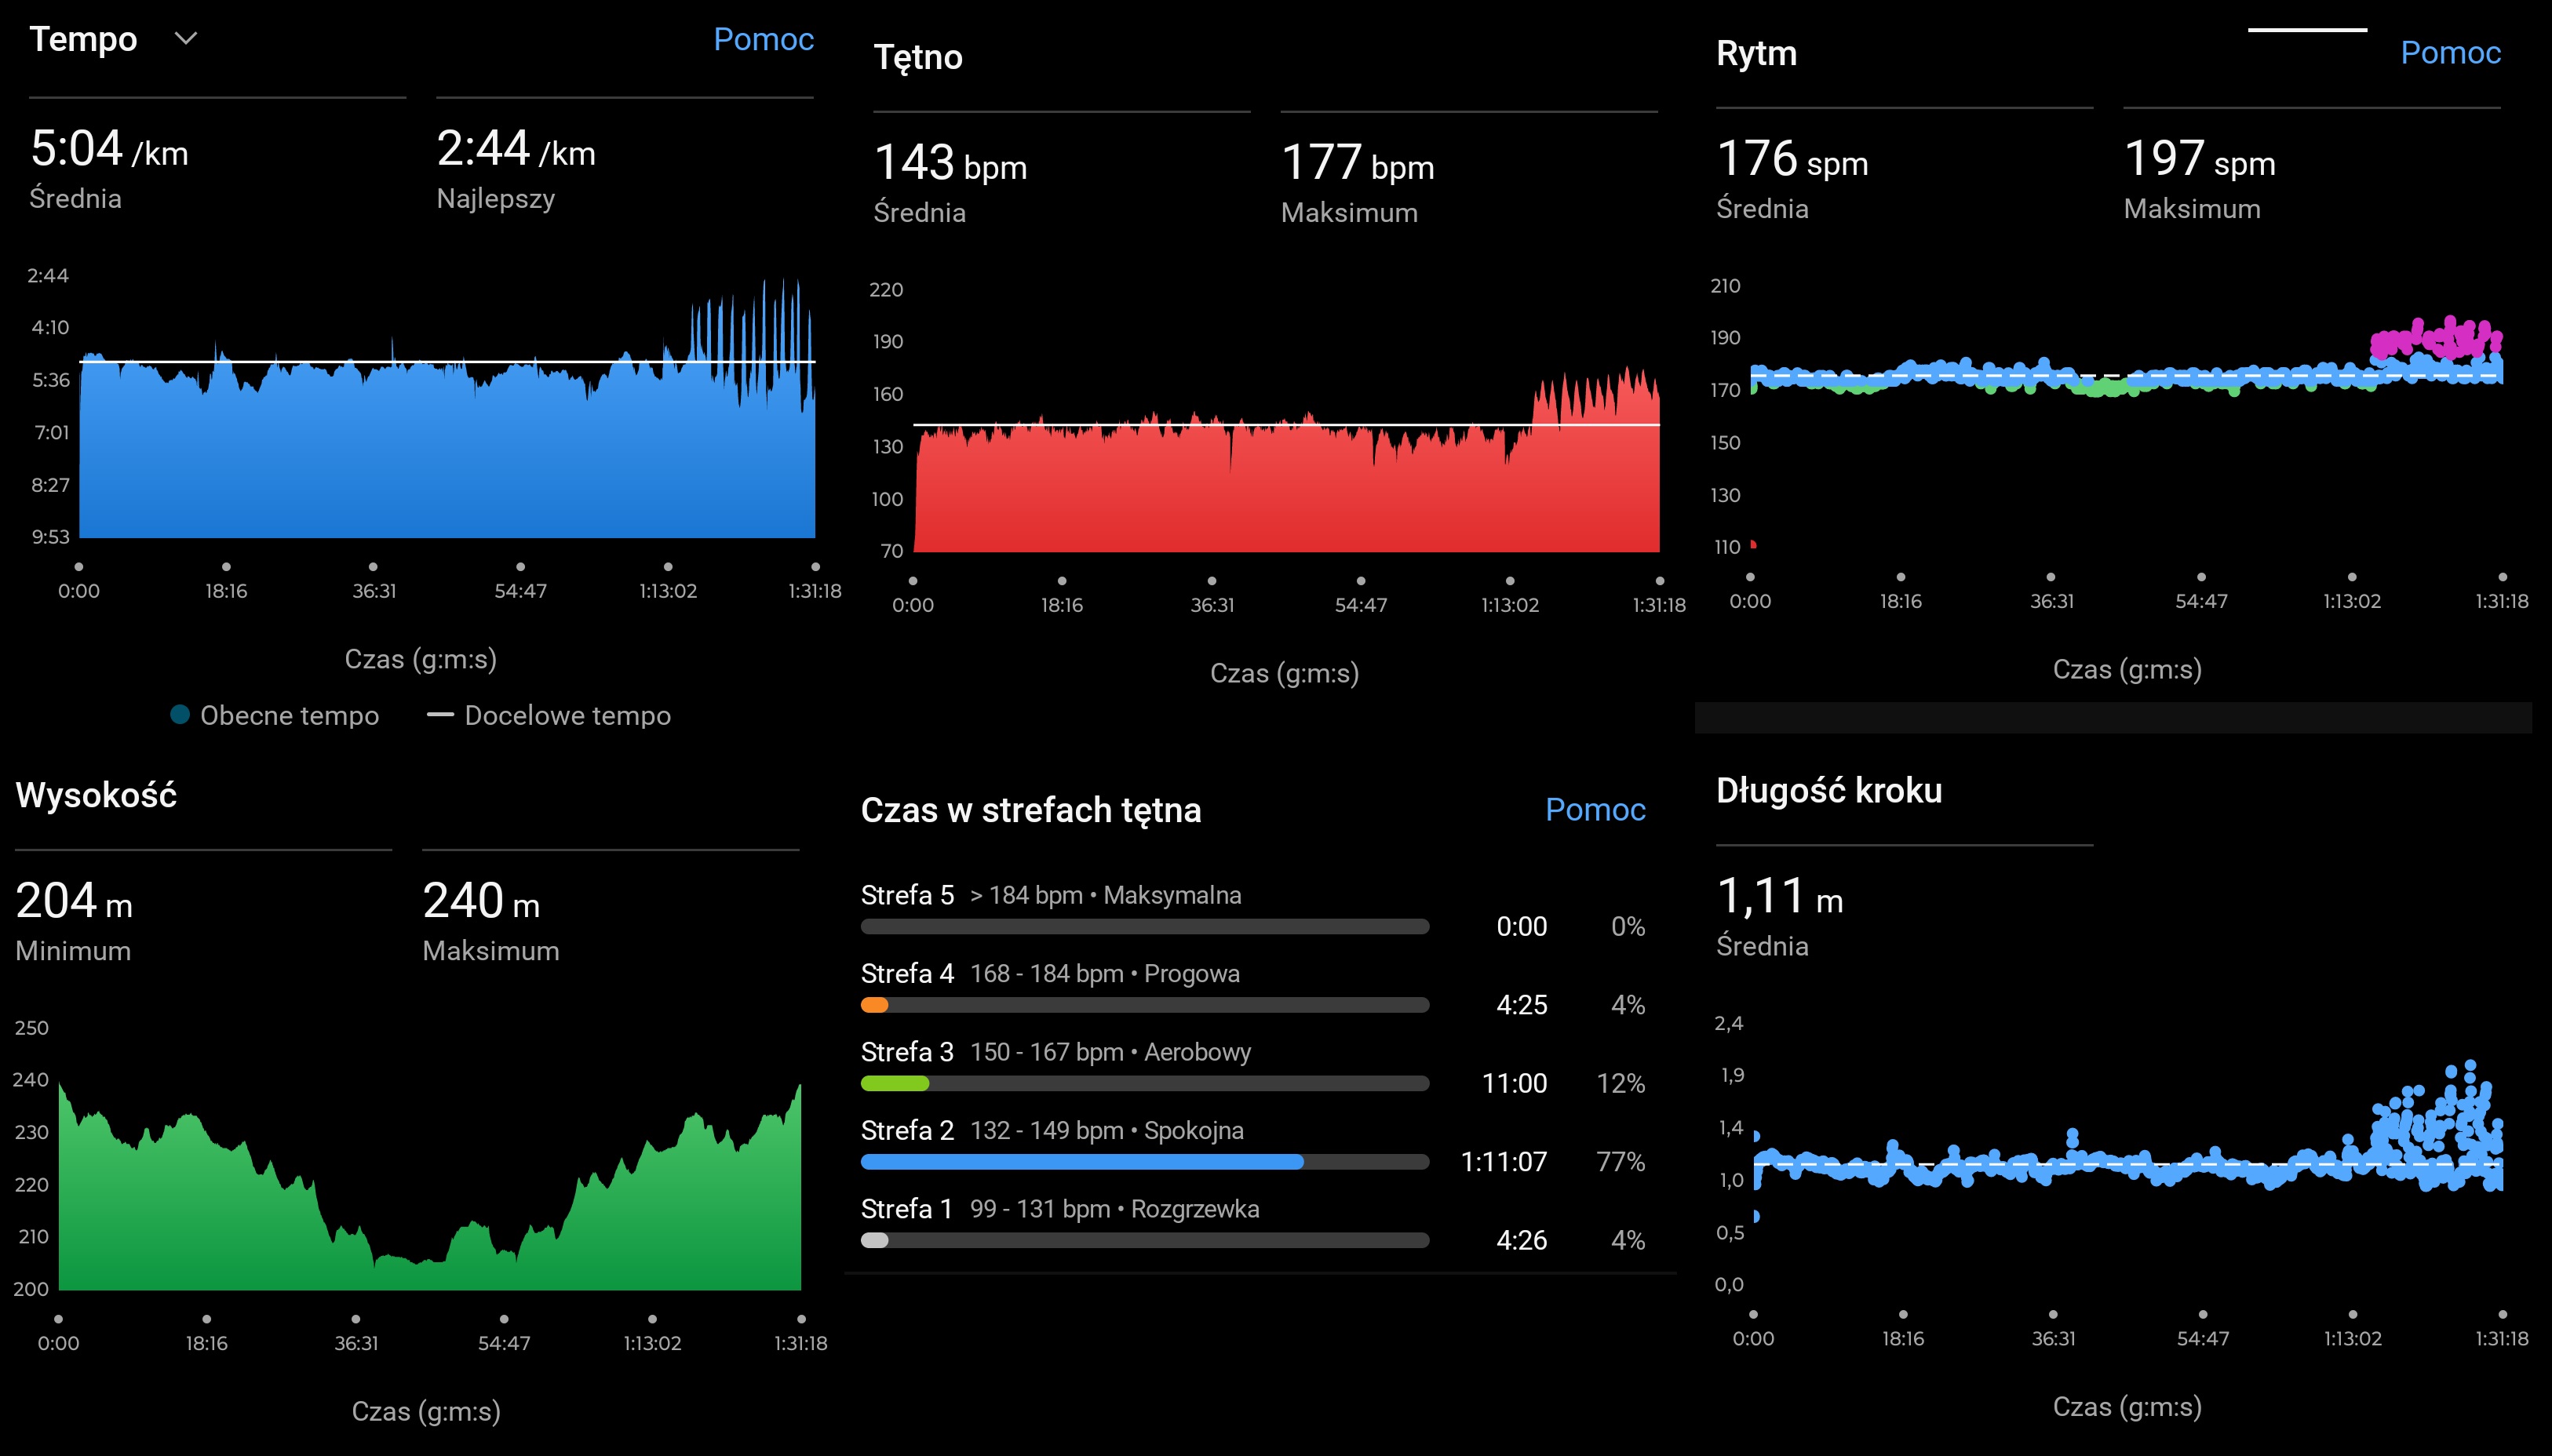2552x1456 pixels.
Task: Click the Tempo panel title
Action: (x=83, y=39)
